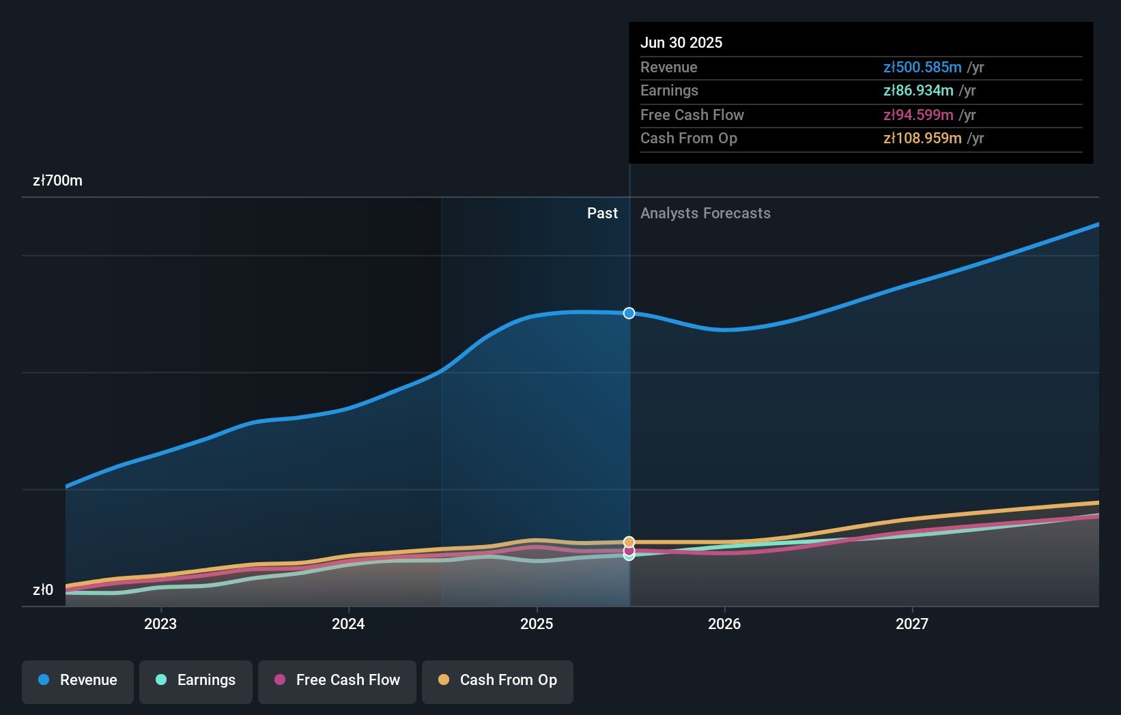
Task: Hide the Earnings series via its legend entry
Action: click(196, 680)
